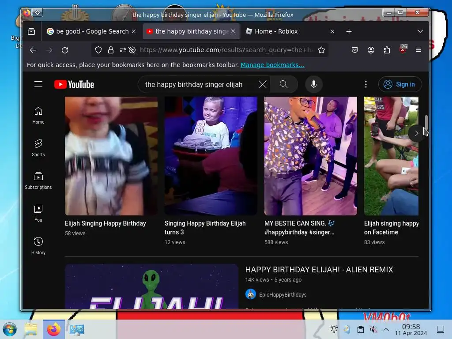This screenshot has height=339, width=452.
Task: Open HAPPY BIRTHDAY ELIJAH! - ALIEN REMIX title
Action: click(319, 270)
